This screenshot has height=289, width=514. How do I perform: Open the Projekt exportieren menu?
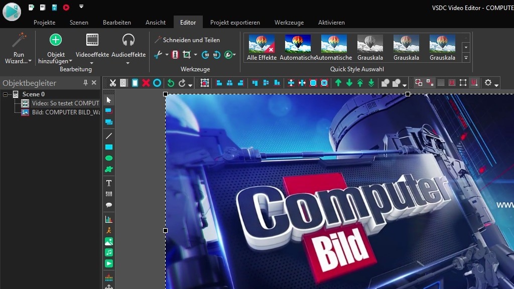coord(234,22)
